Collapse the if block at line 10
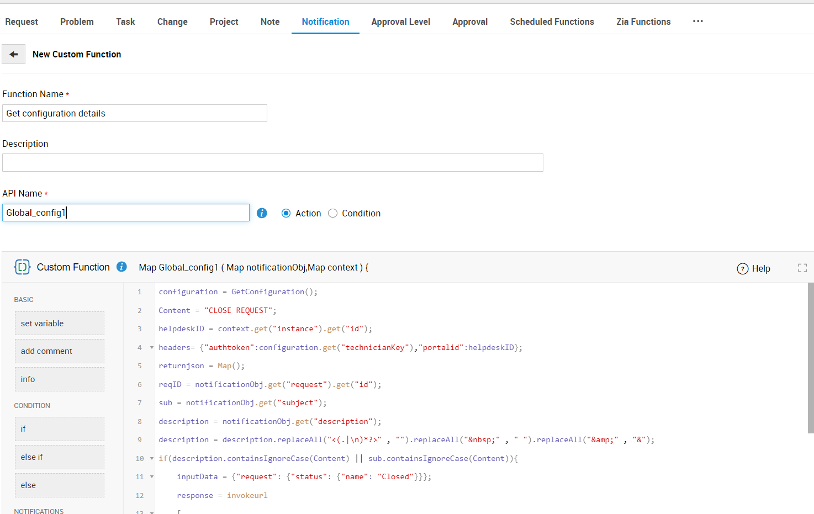Image resolution: width=814 pixels, height=514 pixels. pos(152,458)
